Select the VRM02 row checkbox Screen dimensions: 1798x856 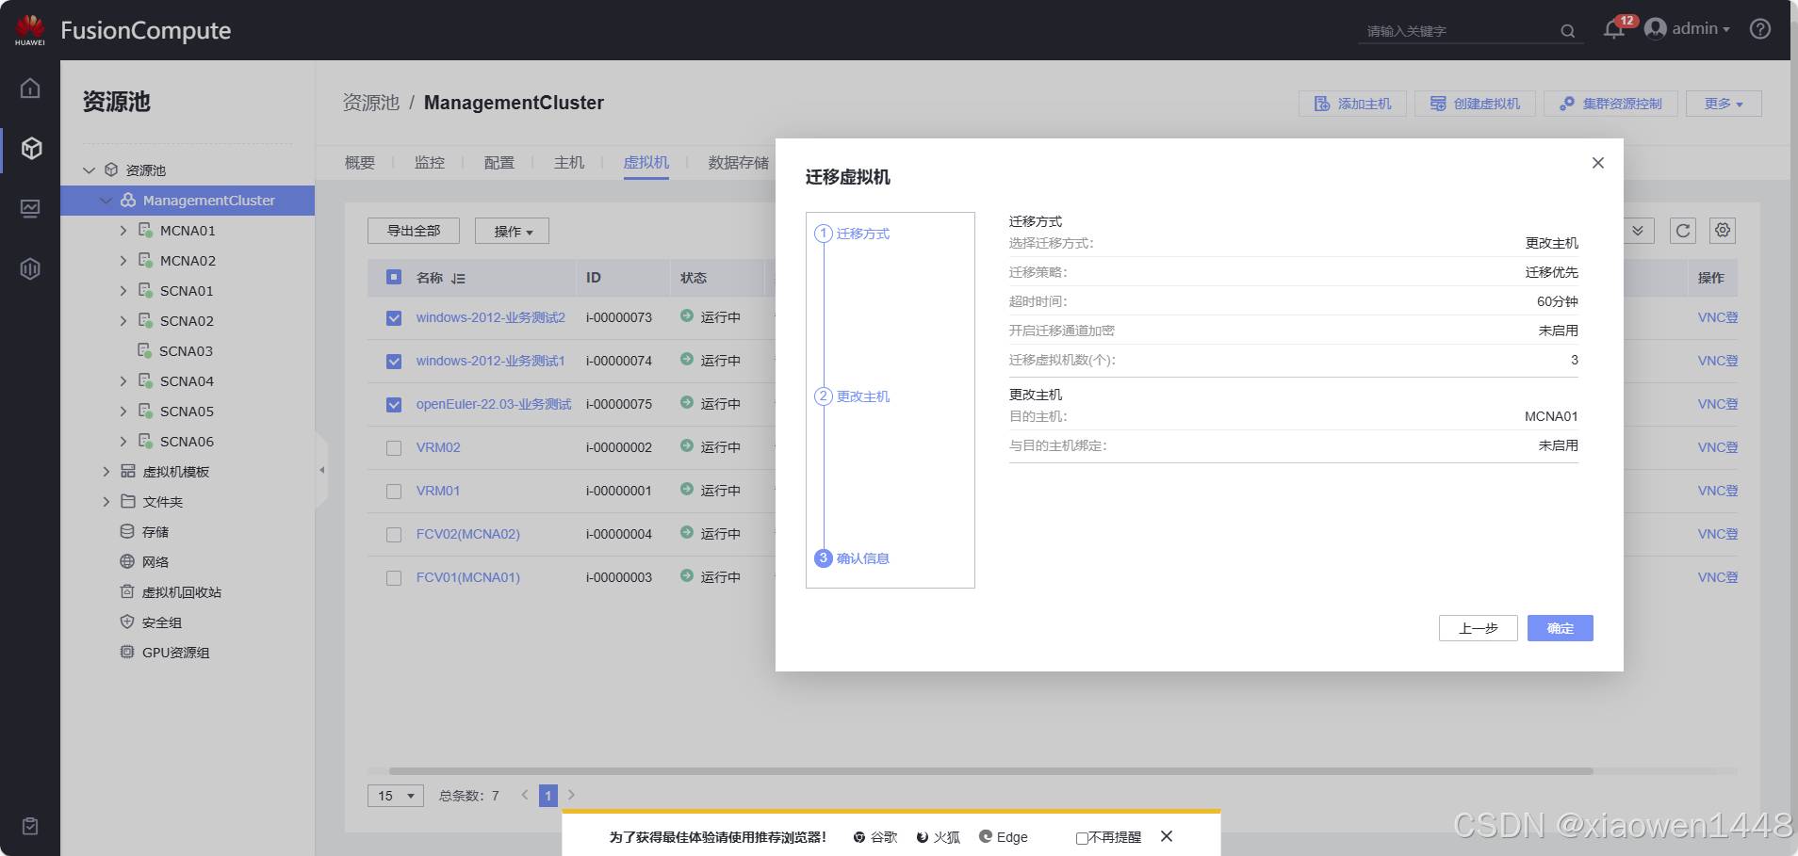[394, 448]
